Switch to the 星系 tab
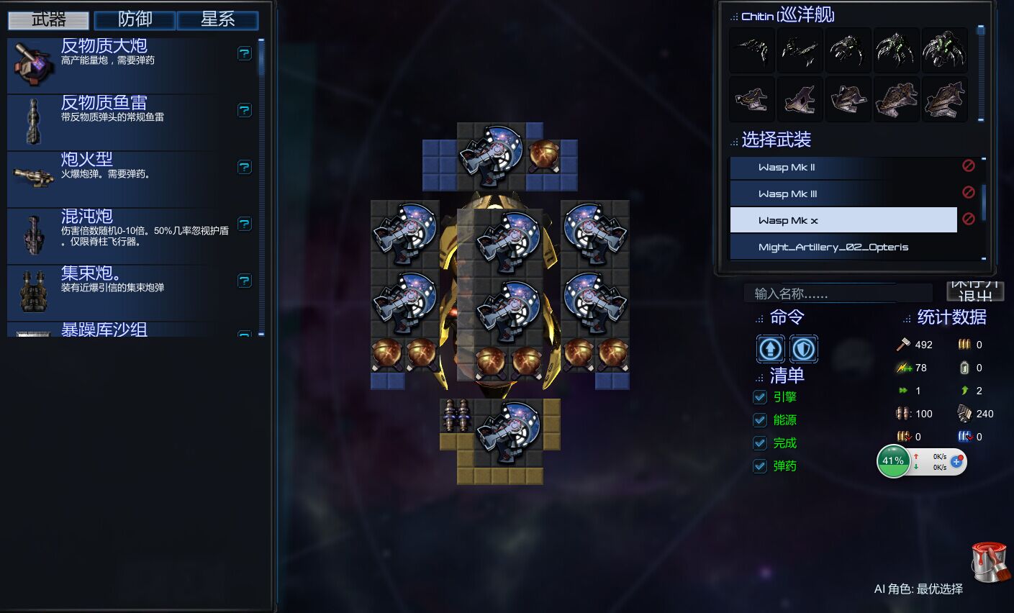The width and height of the screenshot is (1014, 613). coord(217,19)
